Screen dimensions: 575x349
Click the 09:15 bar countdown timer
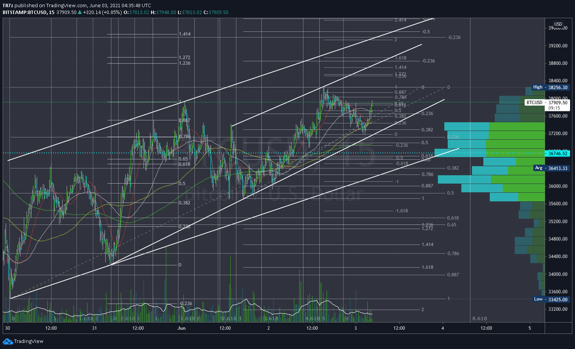pyautogui.click(x=555, y=108)
